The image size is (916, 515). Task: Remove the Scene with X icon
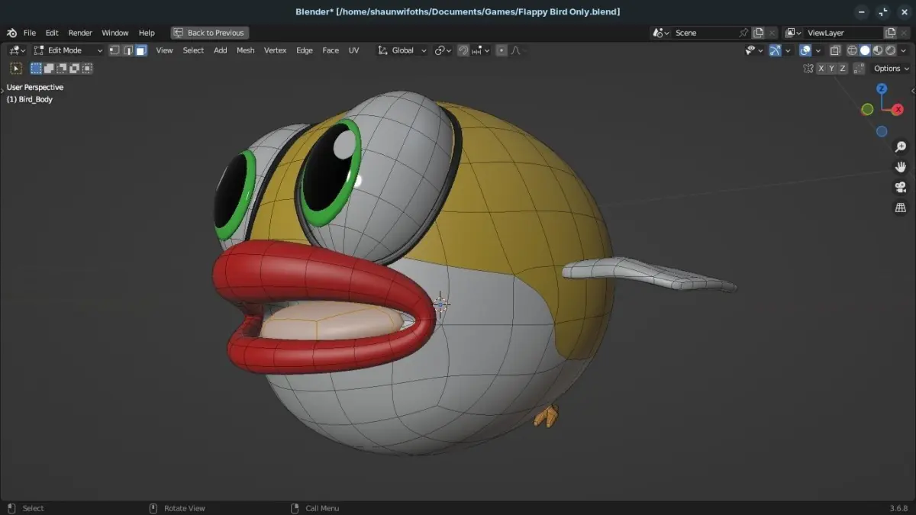click(x=772, y=33)
